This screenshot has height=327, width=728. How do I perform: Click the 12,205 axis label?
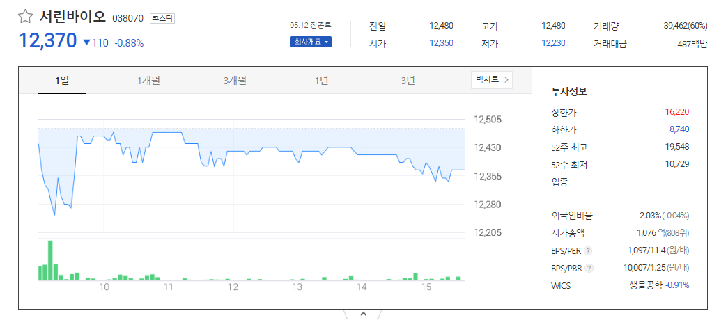click(488, 232)
